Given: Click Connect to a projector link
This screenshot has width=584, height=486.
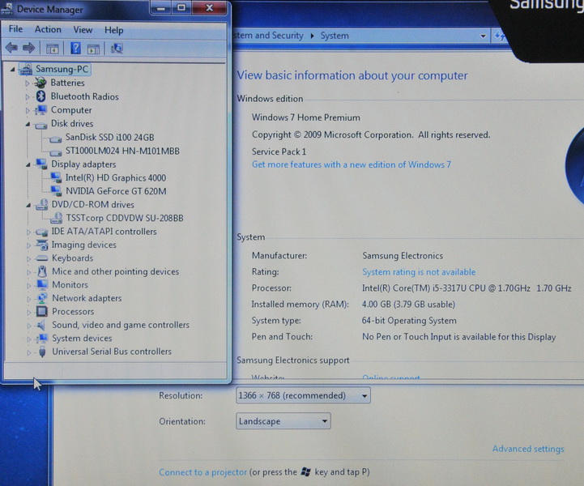Looking at the screenshot, I should click(x=202, y=472).
